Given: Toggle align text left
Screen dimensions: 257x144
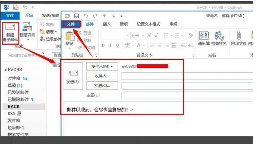Looking at the screenshot, I should point(152,45).
